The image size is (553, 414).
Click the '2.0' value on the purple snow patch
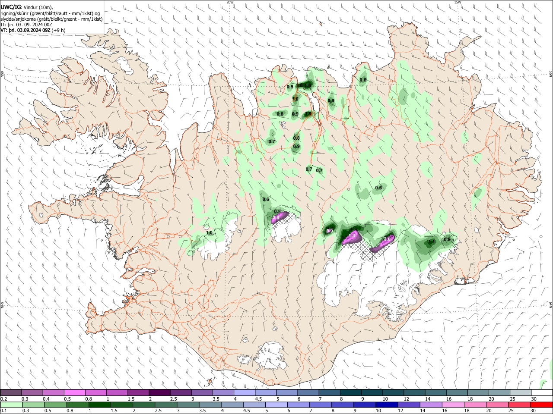pos(388,238)
